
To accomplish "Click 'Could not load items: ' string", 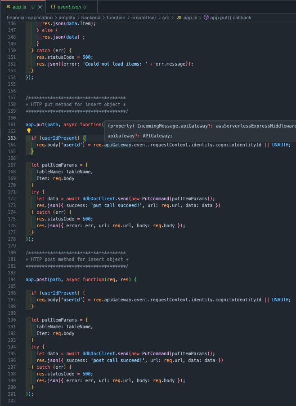I will (x=115, y=64).
